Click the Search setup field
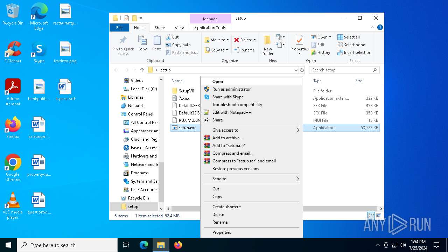This screenshot has height=252, width=448. point(344,70)
